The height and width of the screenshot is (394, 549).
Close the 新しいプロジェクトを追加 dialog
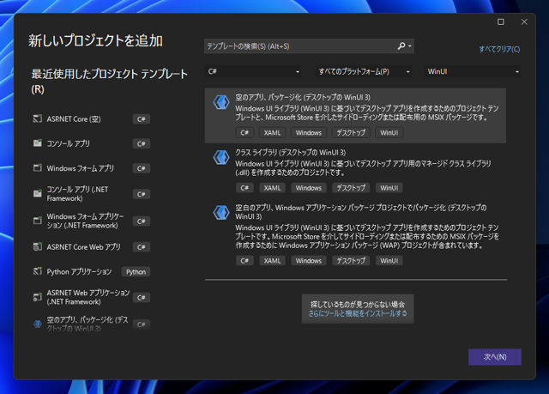[x=524, y=21]
